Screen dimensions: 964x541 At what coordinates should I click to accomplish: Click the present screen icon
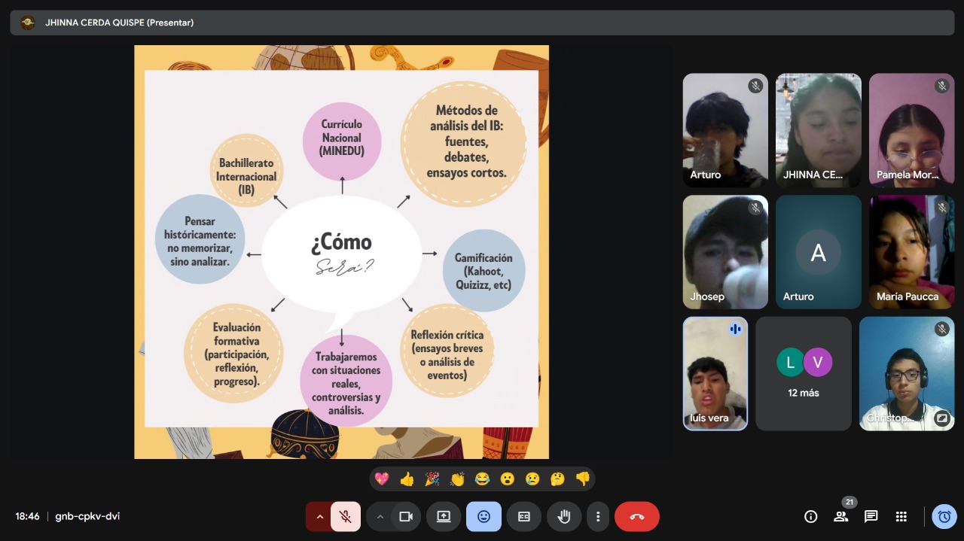pyautogui.click(x=444, y=517)
